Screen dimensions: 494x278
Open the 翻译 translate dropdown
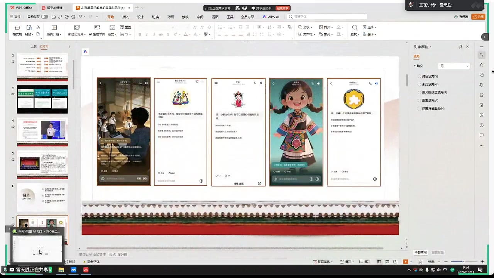[370, 34]
